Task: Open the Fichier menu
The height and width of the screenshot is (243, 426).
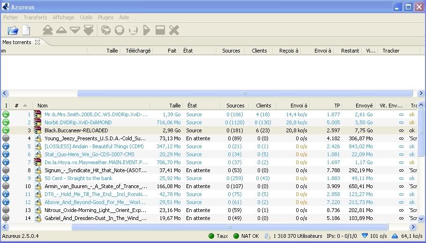Action: [x=11, y=17]
